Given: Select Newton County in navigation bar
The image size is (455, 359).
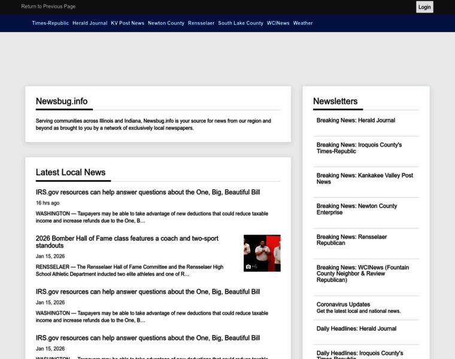Looking at the screenshot, I should (166, 23).
